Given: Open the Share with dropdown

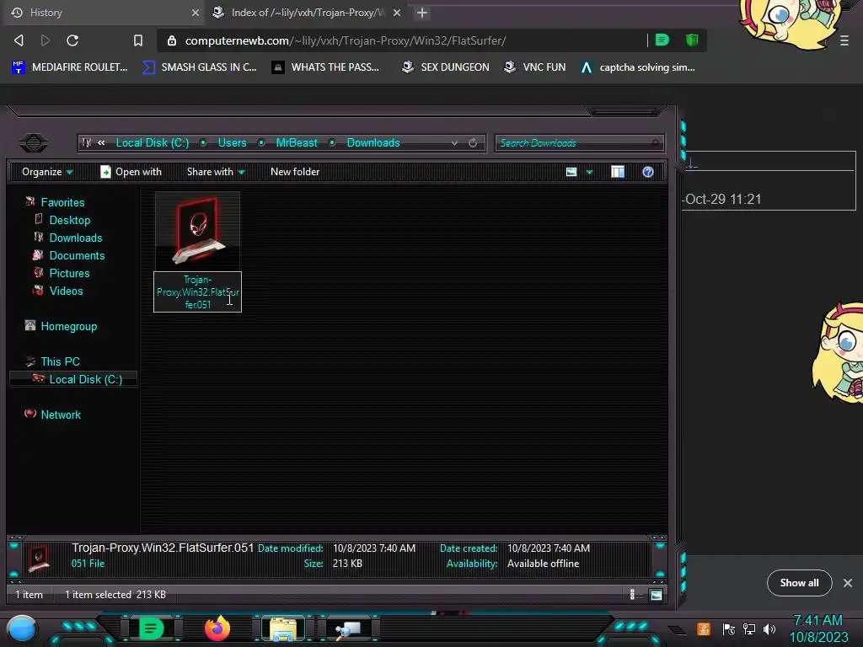Looking at the screenshot, I should click(216, 172).
